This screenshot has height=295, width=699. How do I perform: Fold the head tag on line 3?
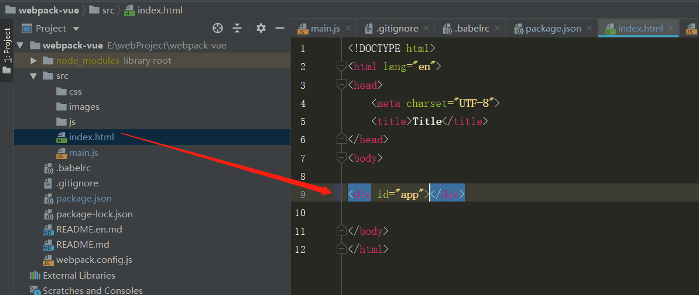341,85
